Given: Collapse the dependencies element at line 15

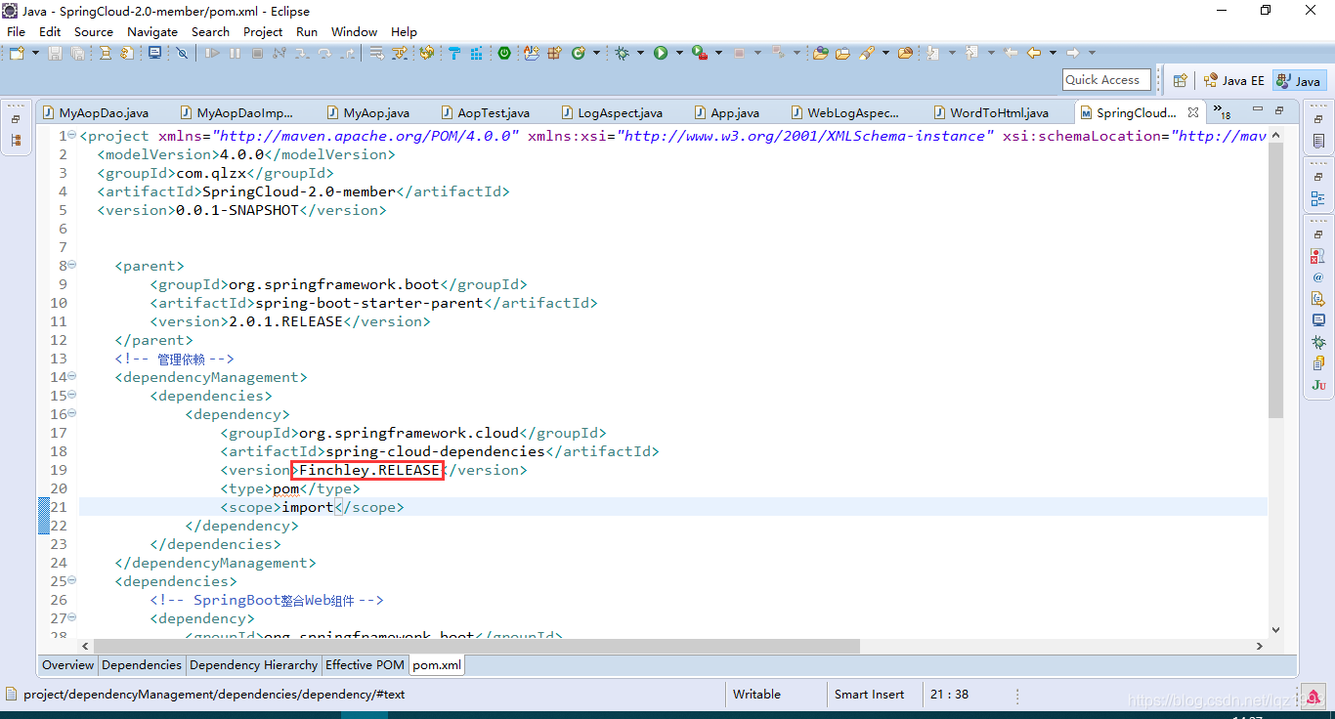Looking at the screenshot, I should click(x=72, y=396).
